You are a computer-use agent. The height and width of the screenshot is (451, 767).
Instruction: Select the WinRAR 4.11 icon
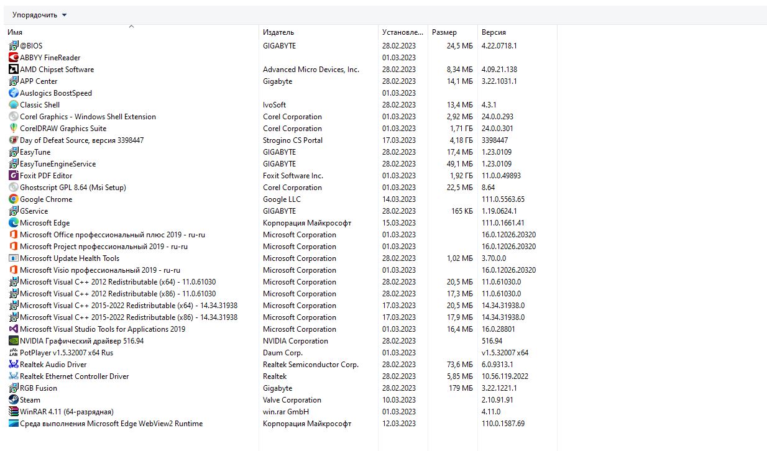[x=14, y=411]
